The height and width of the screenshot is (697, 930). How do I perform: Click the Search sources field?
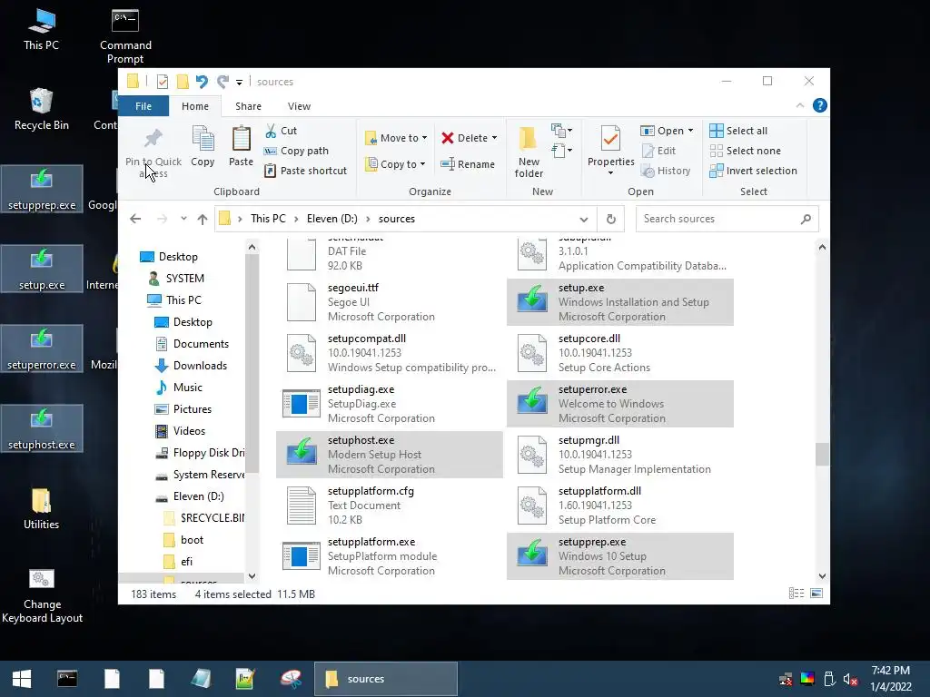coord(727,219)
